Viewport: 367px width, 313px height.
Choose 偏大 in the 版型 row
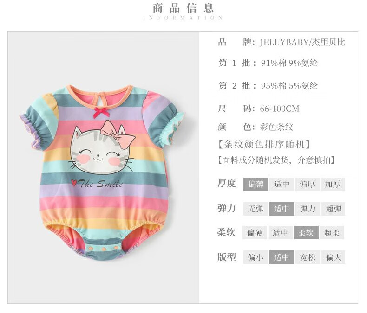[333, 257]
